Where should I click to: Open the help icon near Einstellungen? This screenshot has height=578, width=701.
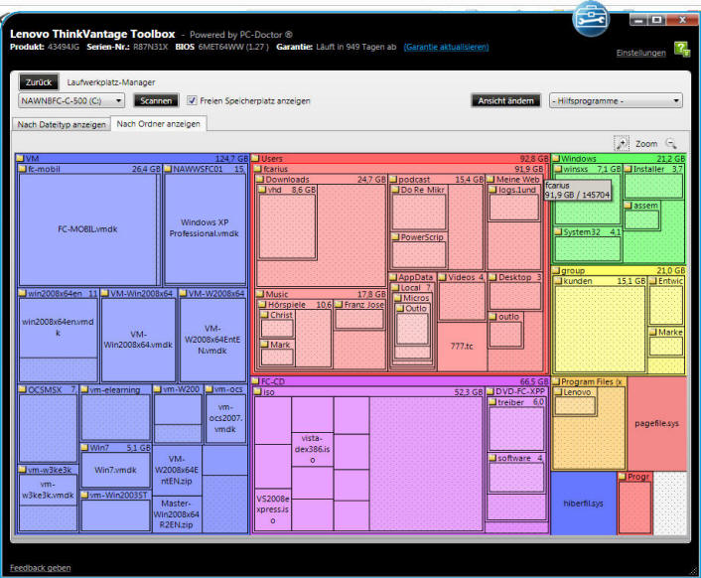tap(682, 49)
